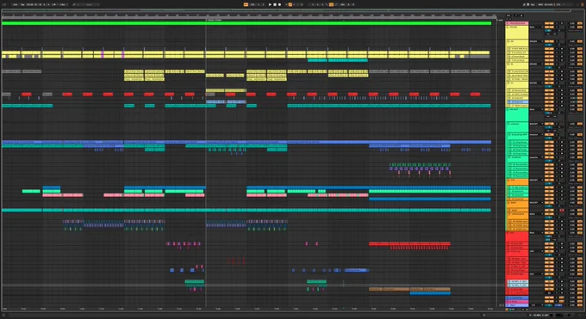Click the Tap tempo button
This screenshot has height=319, width=586.
coord(22,4)
